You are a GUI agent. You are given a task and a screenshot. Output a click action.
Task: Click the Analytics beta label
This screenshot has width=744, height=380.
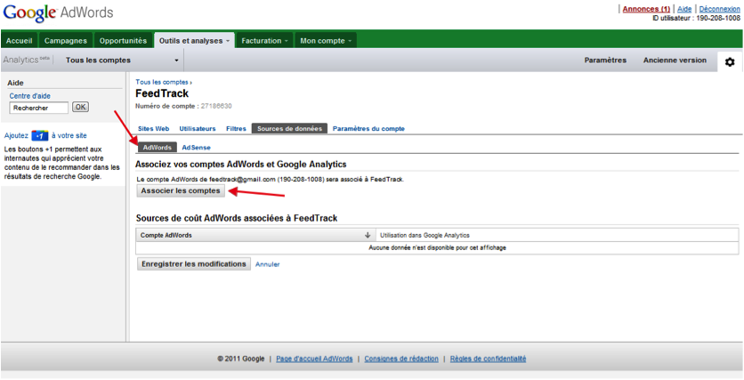tap(26, 60)
